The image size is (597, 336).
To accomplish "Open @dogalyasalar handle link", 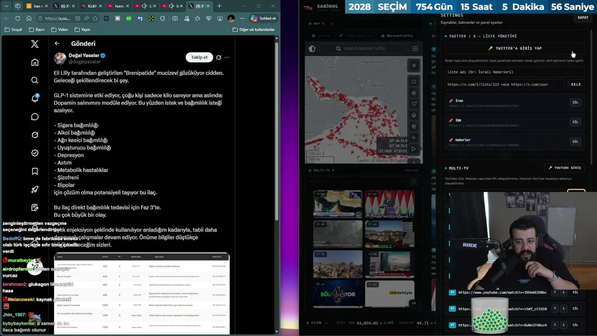I will pos(84,62).
